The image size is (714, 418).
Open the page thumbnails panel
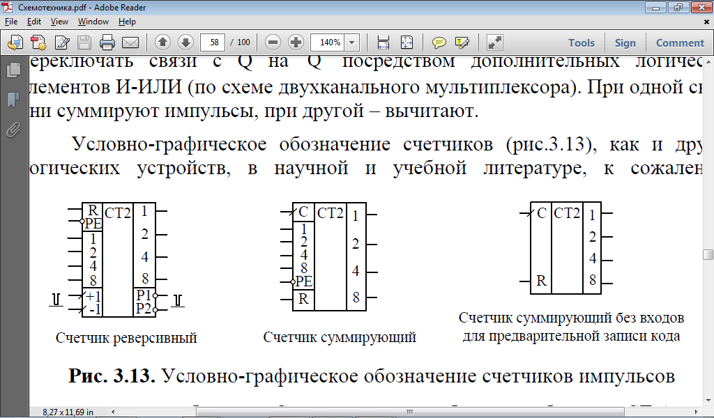coord(14,70)
